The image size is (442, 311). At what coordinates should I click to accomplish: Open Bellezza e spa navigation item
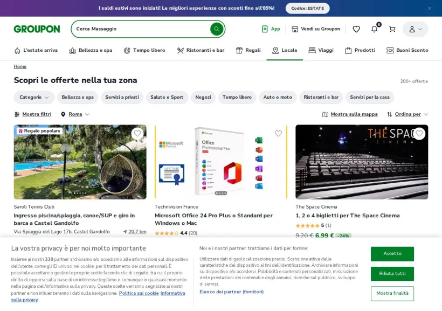click(x=91, y=50)
